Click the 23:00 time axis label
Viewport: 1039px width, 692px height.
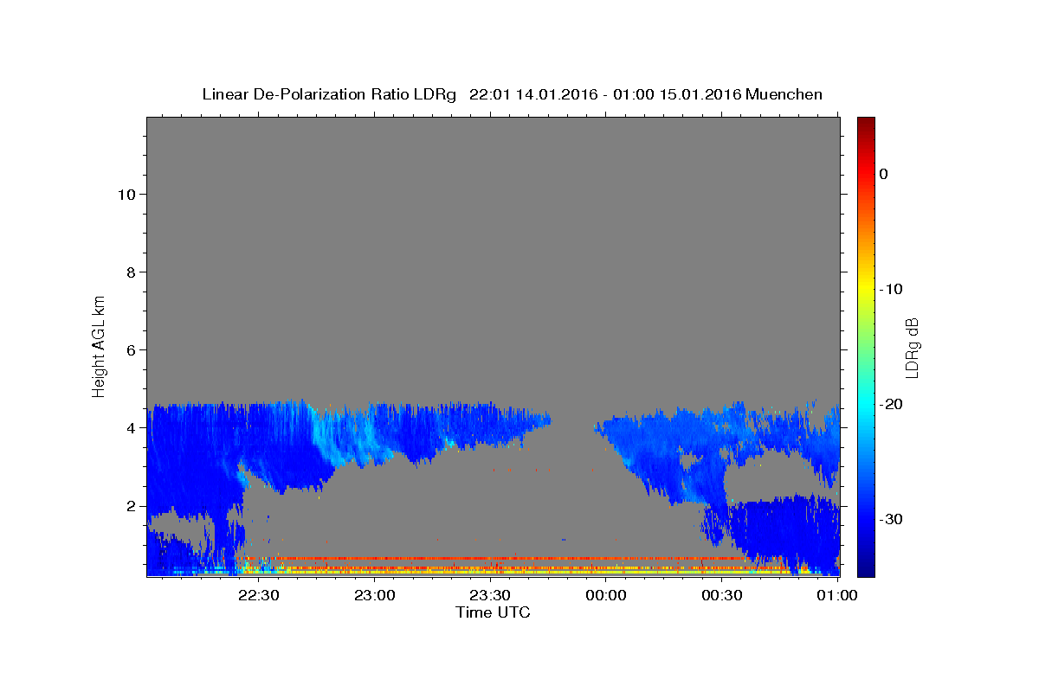[375, 596]
